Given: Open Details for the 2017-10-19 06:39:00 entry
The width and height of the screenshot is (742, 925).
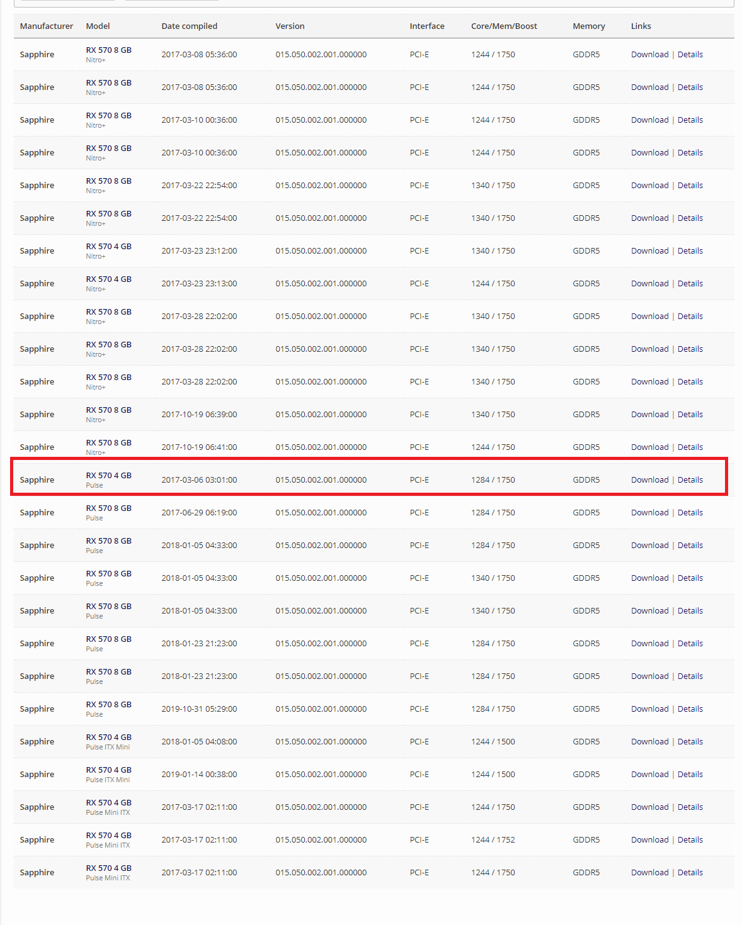Looking at the screenshot, I should pos(690,414).
